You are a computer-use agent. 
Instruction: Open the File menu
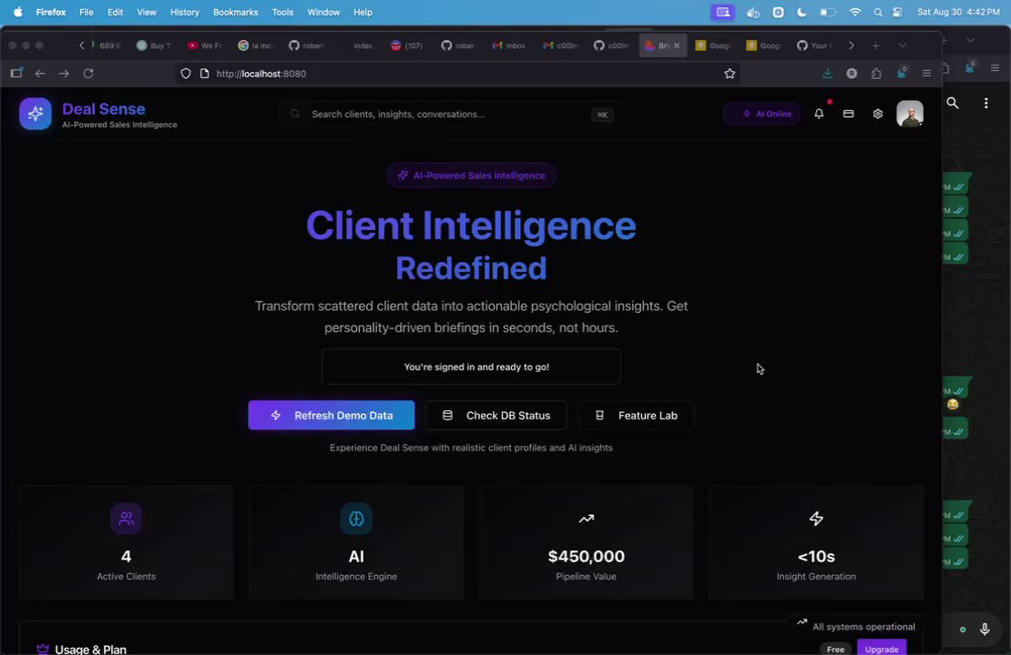click(86, 12)
